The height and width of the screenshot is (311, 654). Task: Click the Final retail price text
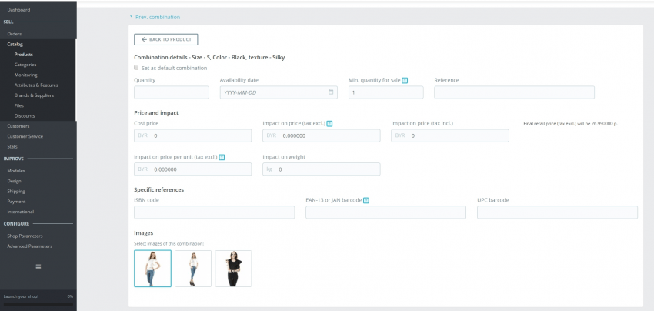click(571, 124)
